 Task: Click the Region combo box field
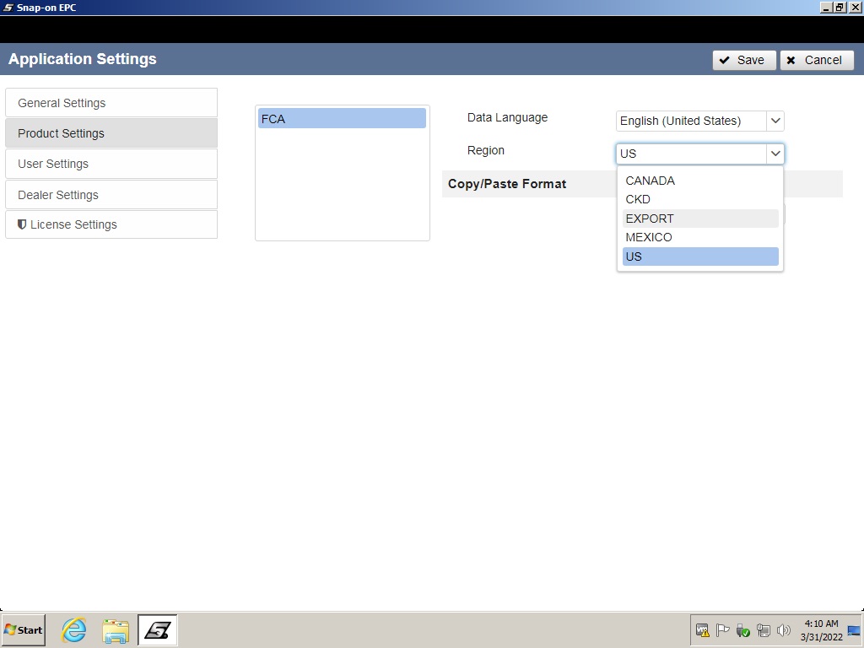[699, 154]
